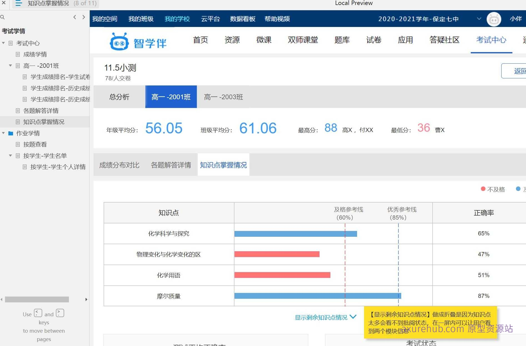Open 题库 in the site navigation
Screen dimensions: 526x346
(x=342, y=40)
